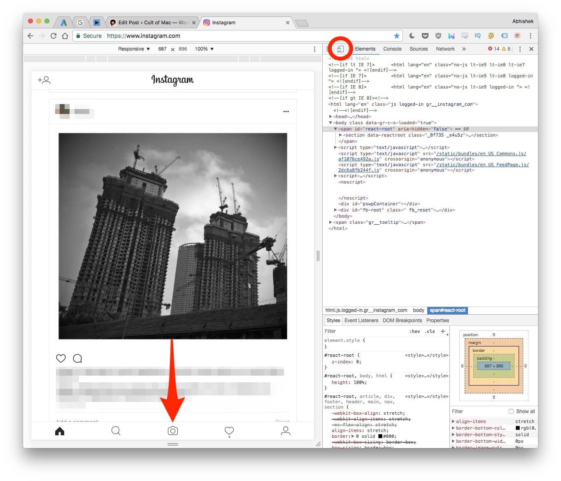
Task: Enable the Show all checkbox
Action: pos(511,411)
